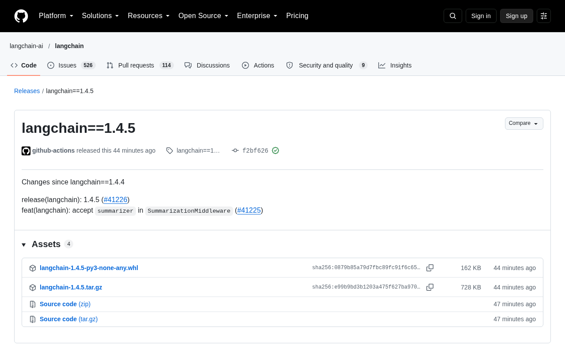Screen dimensions: 565x353
Task: Click the package icon for langchain-1.4.5.tar.gz
Action: [x=33, y=288]
